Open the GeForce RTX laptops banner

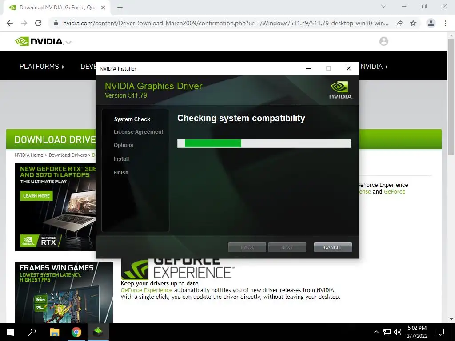point(56,207)
